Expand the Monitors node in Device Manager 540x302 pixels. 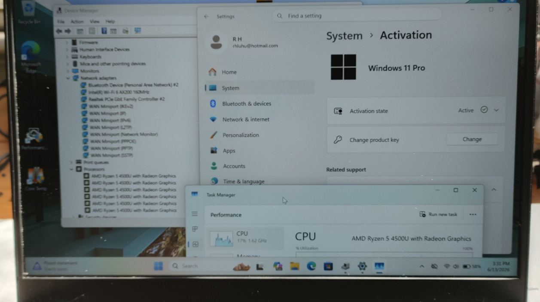tap(67, 71)
